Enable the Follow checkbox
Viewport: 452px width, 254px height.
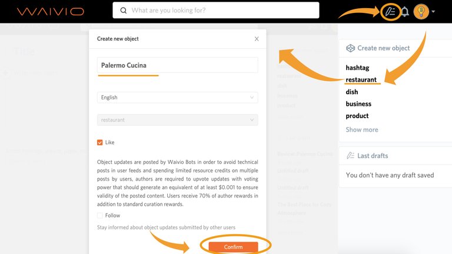point(99,215)
